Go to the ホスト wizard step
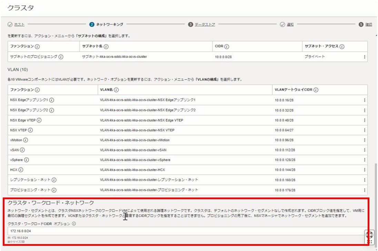The width and height of the screenshot is (378, 251). (20, 25)
